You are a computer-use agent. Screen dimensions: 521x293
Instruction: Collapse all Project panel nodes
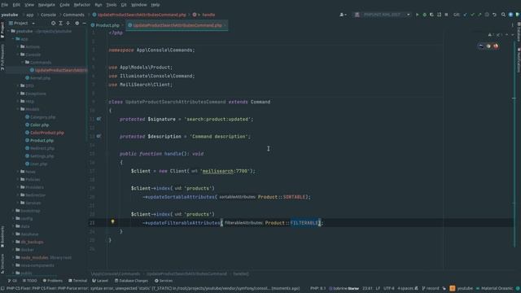[68, 24]
